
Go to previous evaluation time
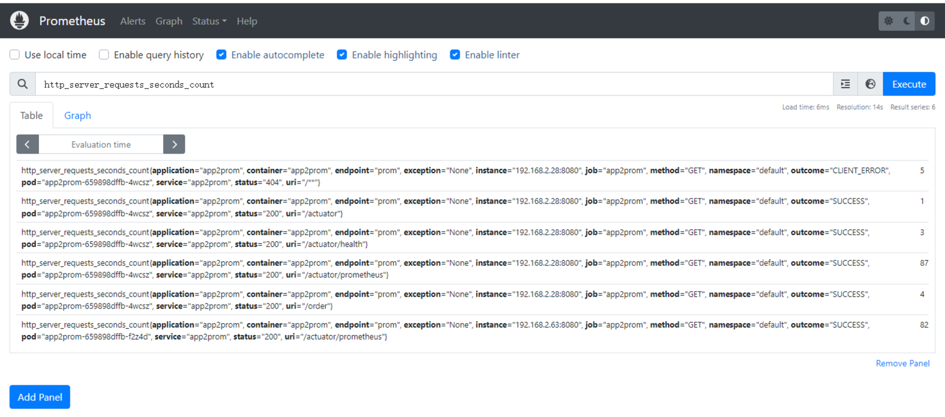click(x=28, y=144)
